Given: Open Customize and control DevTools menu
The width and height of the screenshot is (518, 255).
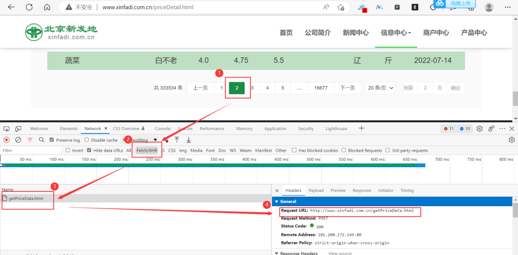Looking at the screenshot, I should 502,129.
